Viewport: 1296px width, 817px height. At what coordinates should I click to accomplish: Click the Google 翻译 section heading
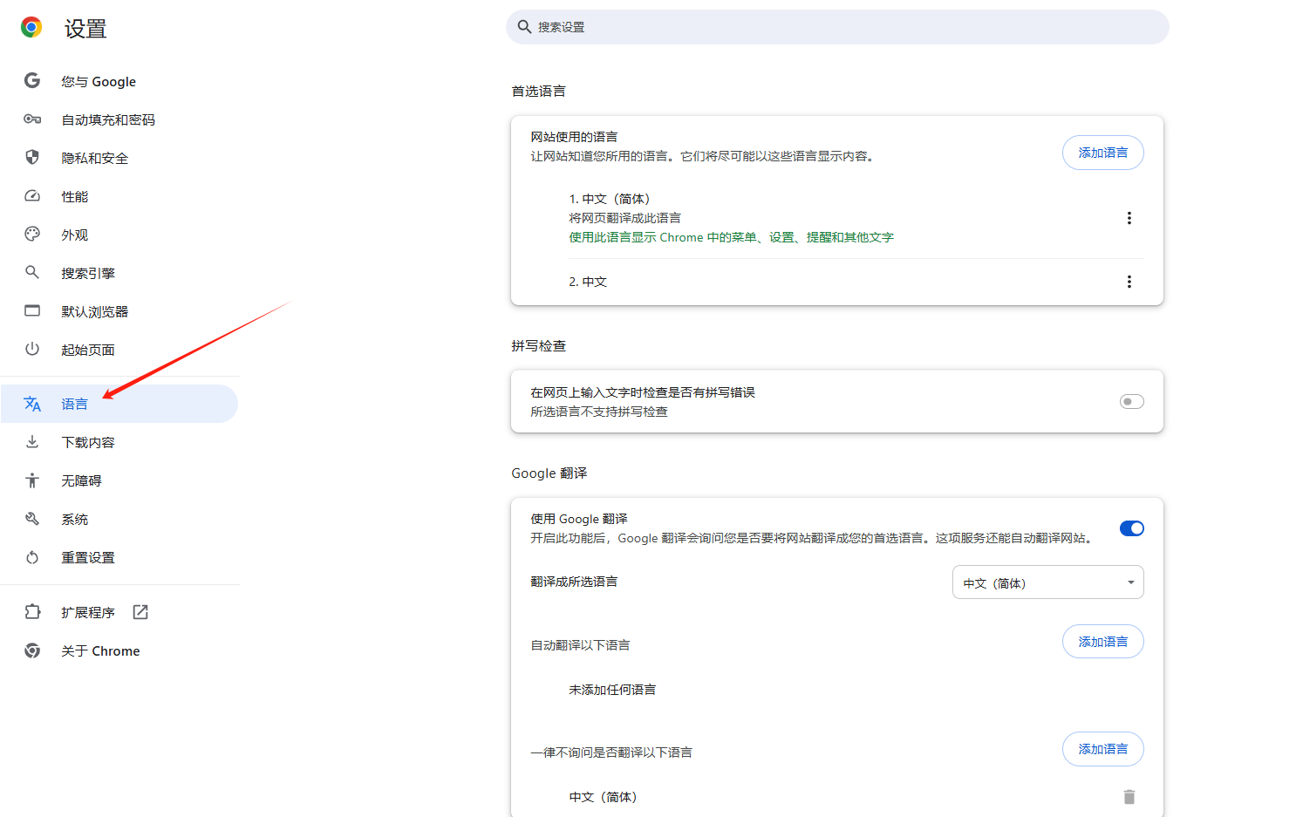tap(549, 473)
